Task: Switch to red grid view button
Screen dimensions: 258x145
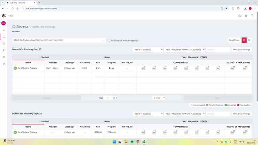Action: 244,40
